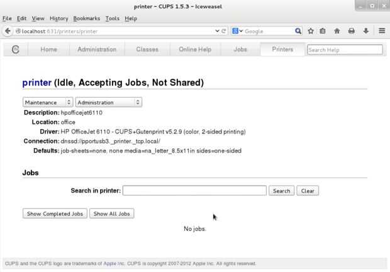Open the downloads arrow icon

click(365, 31)
